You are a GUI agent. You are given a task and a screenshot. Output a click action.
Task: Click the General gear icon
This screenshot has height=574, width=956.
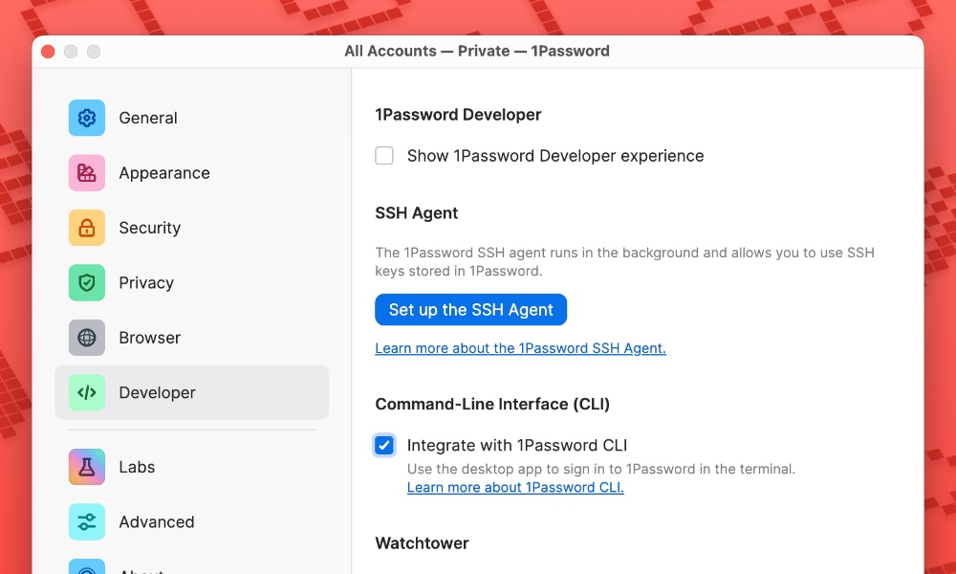pyautogui.click(x=87, y=119)
